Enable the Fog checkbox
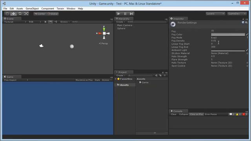 [213, 31]
